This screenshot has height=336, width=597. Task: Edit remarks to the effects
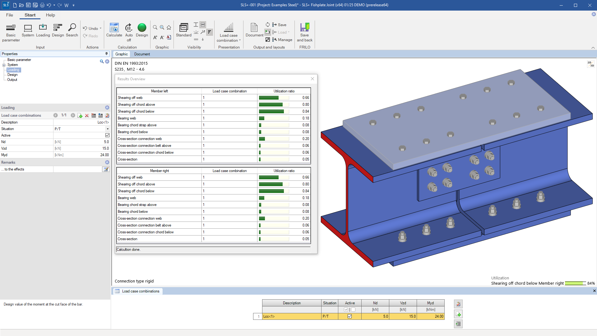(x=106, y=169)
